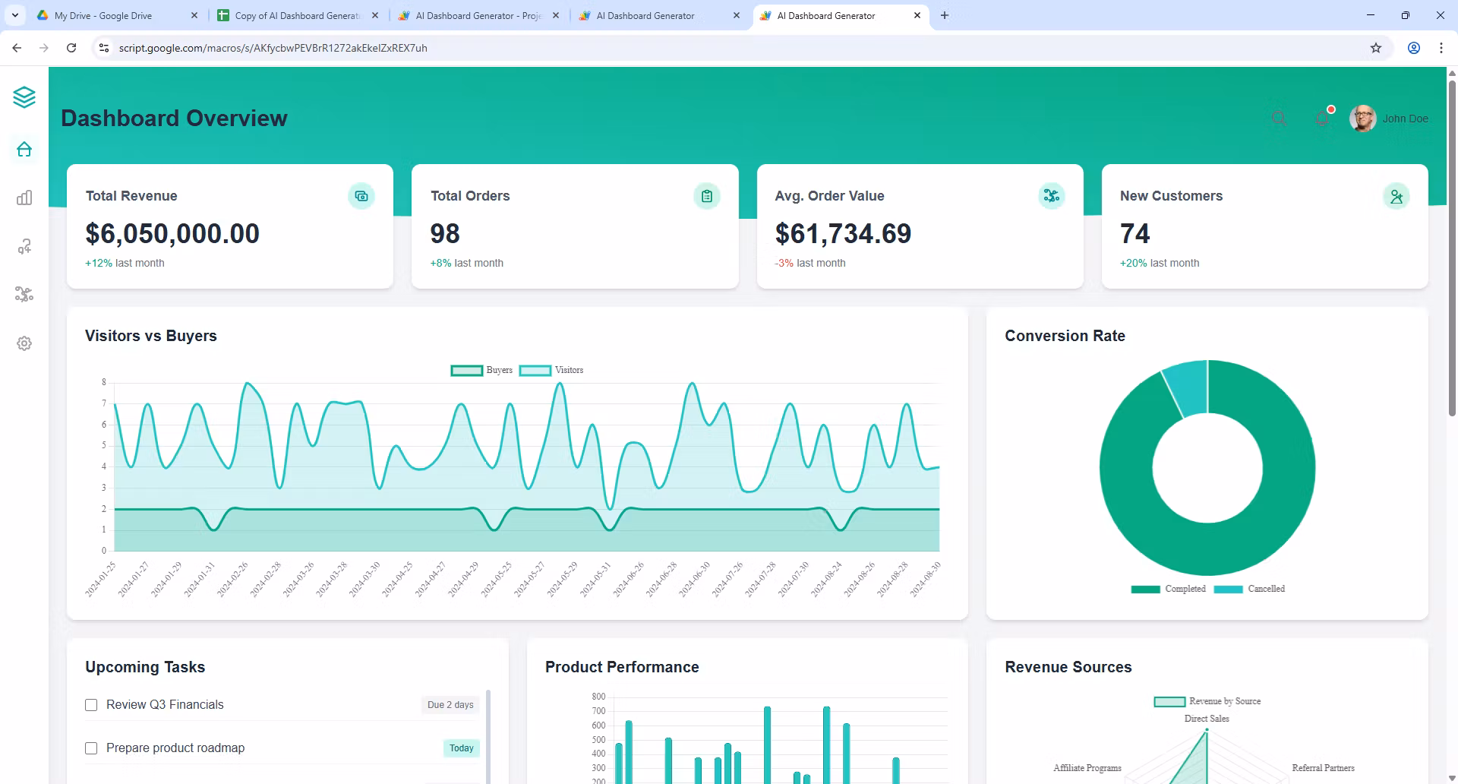Open the Home icon in sidebar
The height and width of the screenshot is (784, 1458).
(x=24, y=149)
